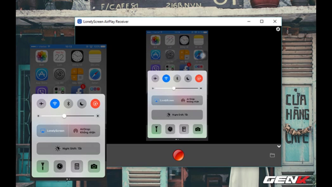Open Clock app on left phone
The width and height of the screenshot is (332, 187).
[77, 56]
